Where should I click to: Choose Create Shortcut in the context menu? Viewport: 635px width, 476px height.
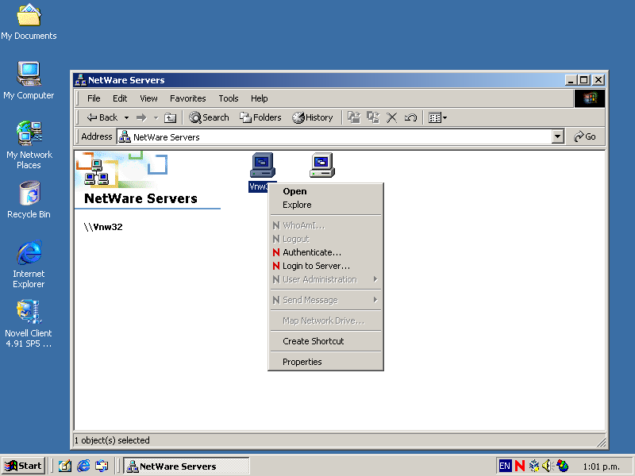coord(326,341)
